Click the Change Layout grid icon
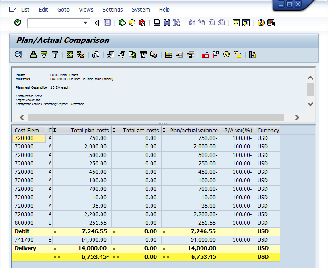Viewport: 328px width, 268px height. tap(169, 55)
